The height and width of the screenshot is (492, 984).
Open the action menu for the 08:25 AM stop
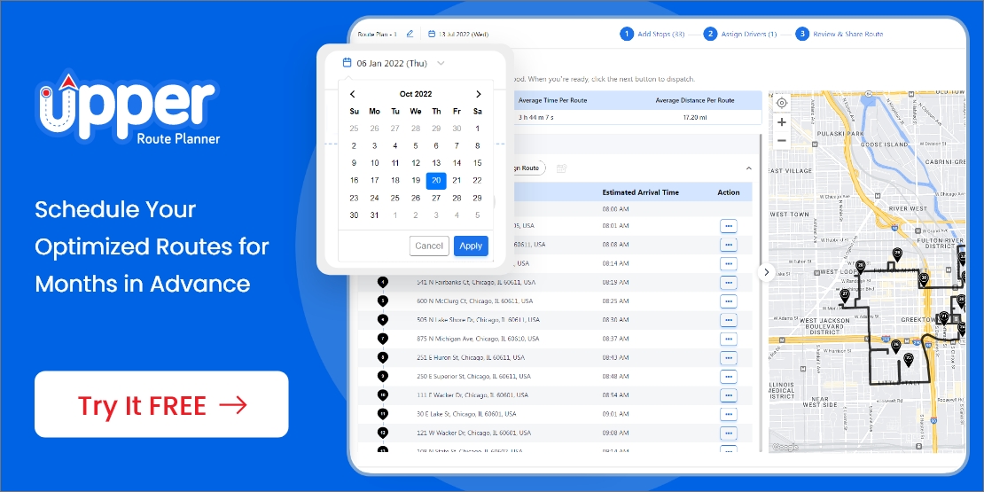tap(729, 301)
